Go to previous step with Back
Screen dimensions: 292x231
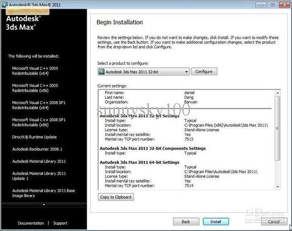point(186,222)
